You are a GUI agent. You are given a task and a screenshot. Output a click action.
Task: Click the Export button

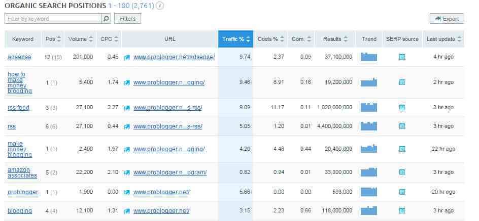[x=447, y=19]
